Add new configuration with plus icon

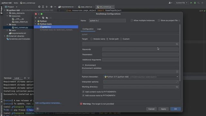pos(36,18)
